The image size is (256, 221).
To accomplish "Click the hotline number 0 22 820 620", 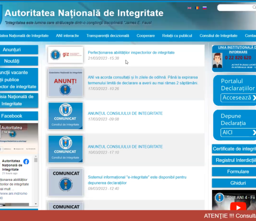I will click(x=238, y=58).
